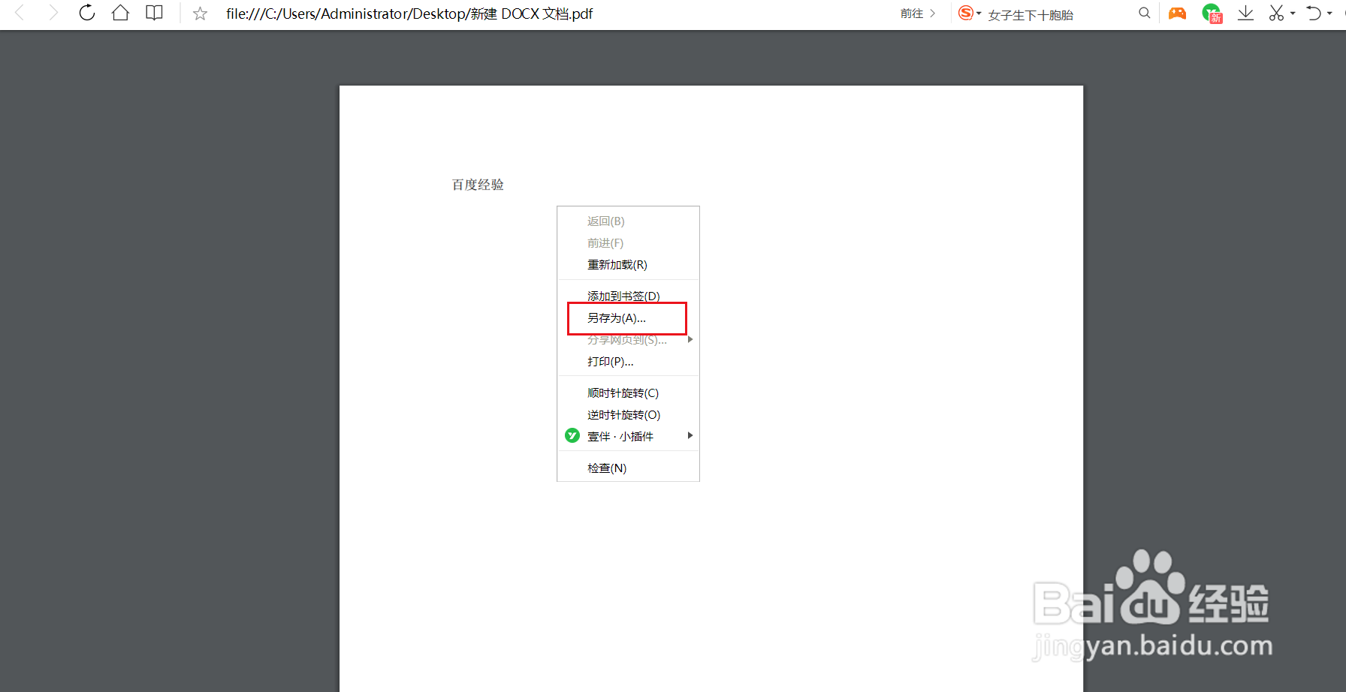Choose 前进(F) in context menu
Viewport: 1346px width, 692px height.
(628, 242)
